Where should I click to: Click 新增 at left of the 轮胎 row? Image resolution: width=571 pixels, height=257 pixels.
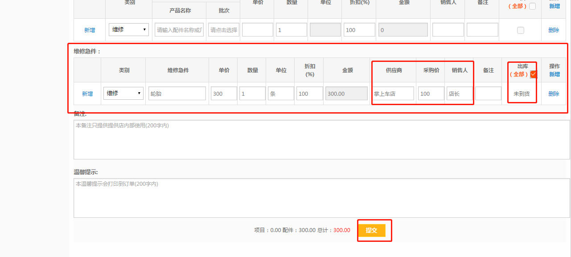87,94
